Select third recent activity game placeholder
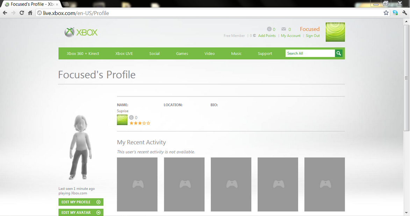This screenshot has height=216, width=410. click(x=231, y=184)
